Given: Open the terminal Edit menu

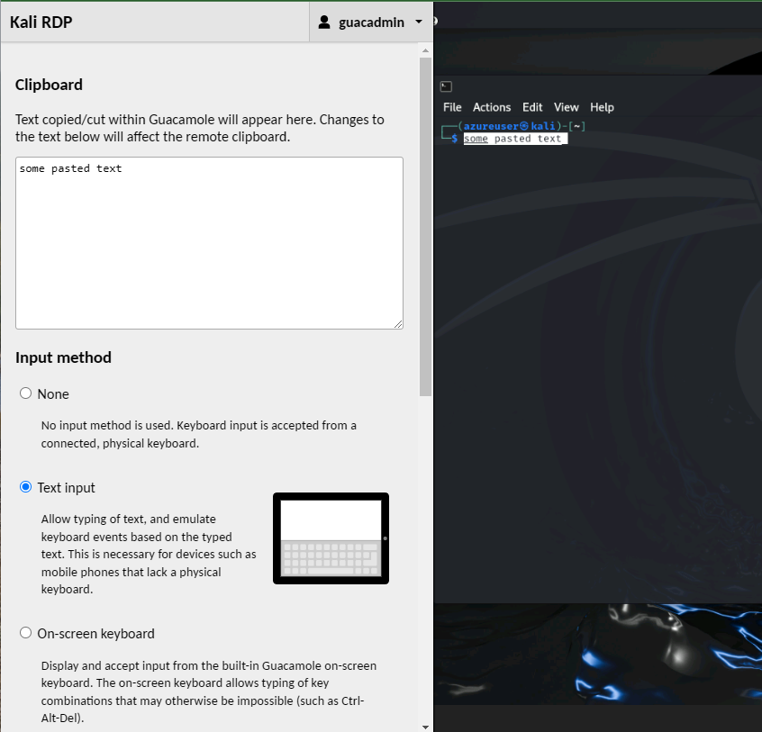Looking at the screenshot, I should point(532,107).
